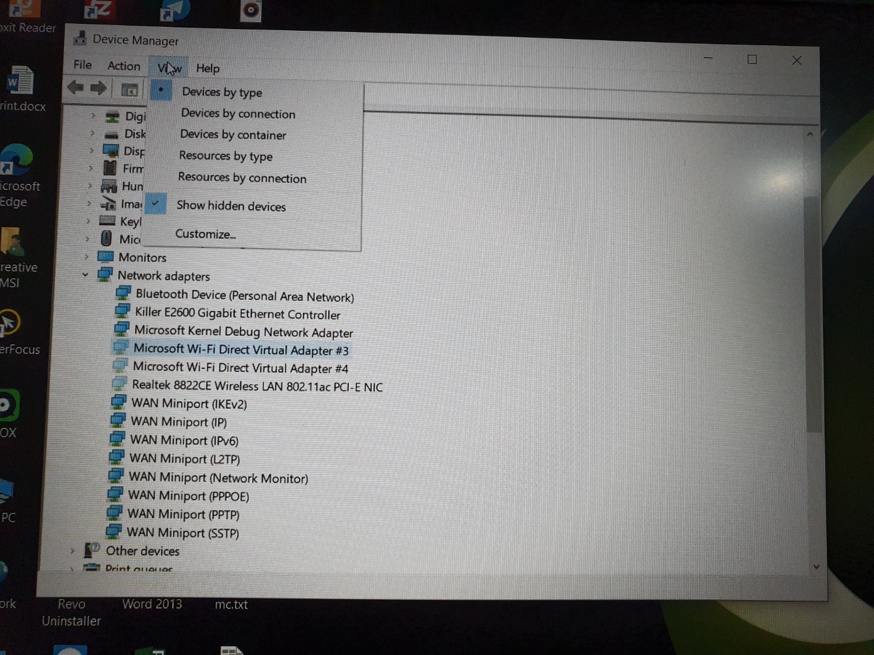Click the scroll down arrow
This screenshot has width=874, height=655.
(816, 566)
